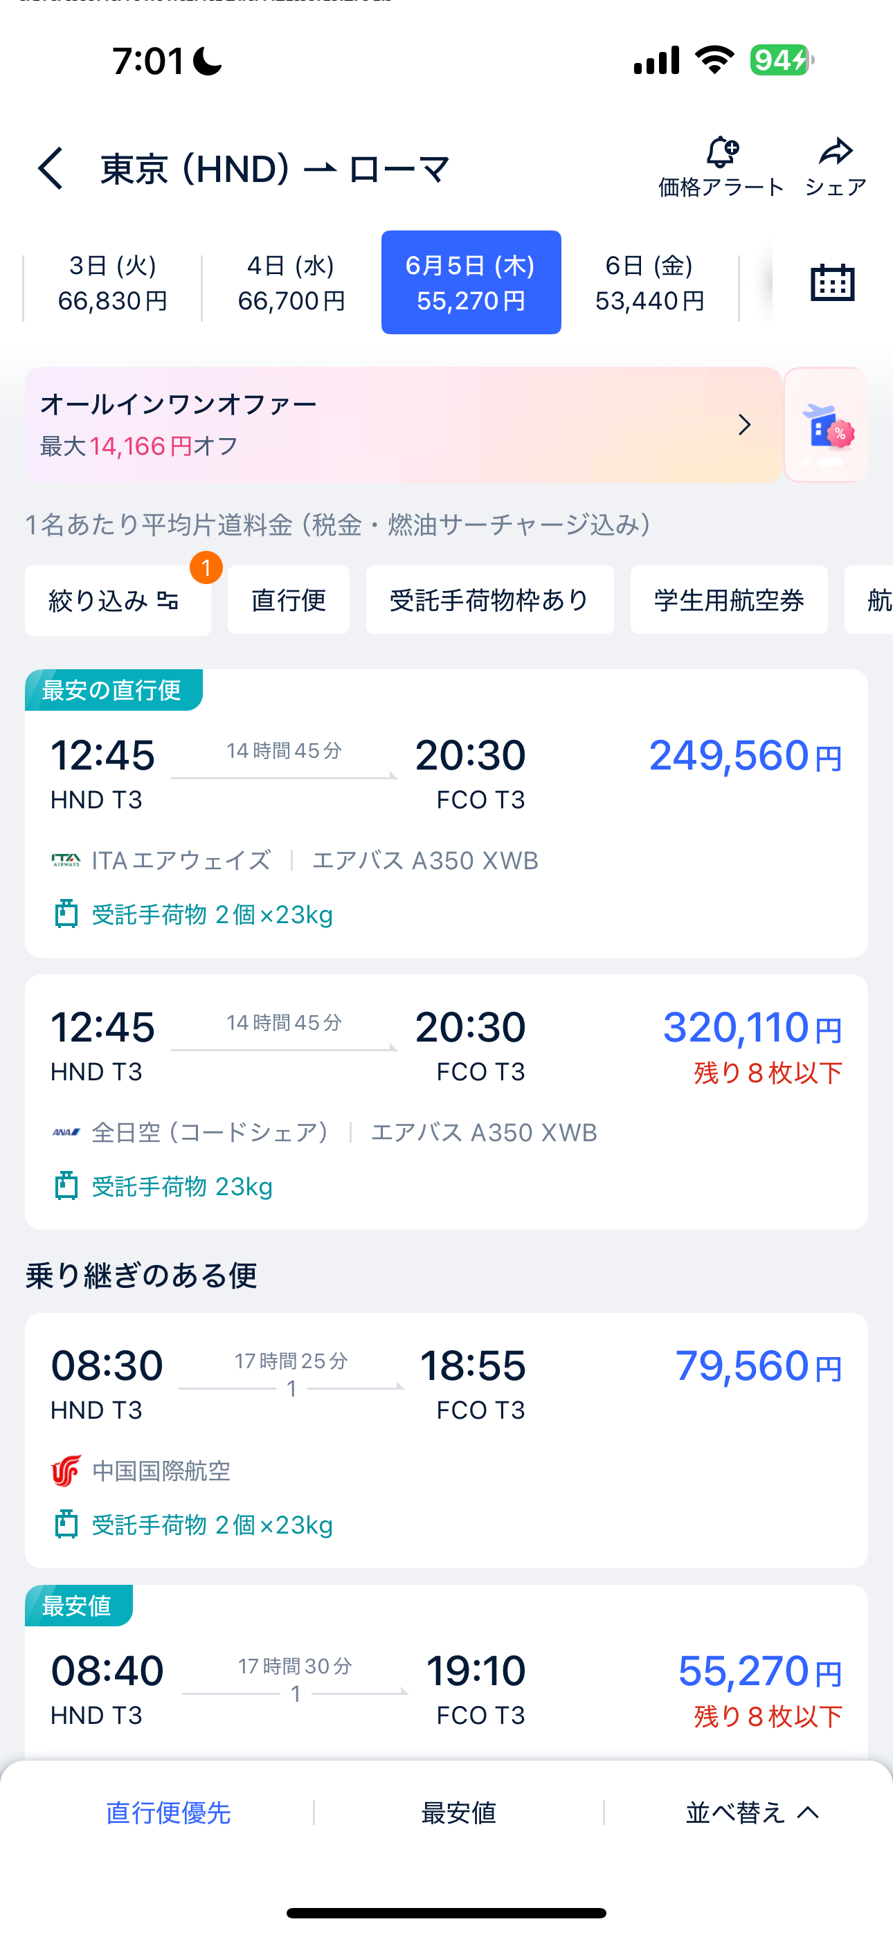Select the 6日 (金) date tab
Image resolution: width=893 pixels, height=1935 pixels.
click(649, 282)
